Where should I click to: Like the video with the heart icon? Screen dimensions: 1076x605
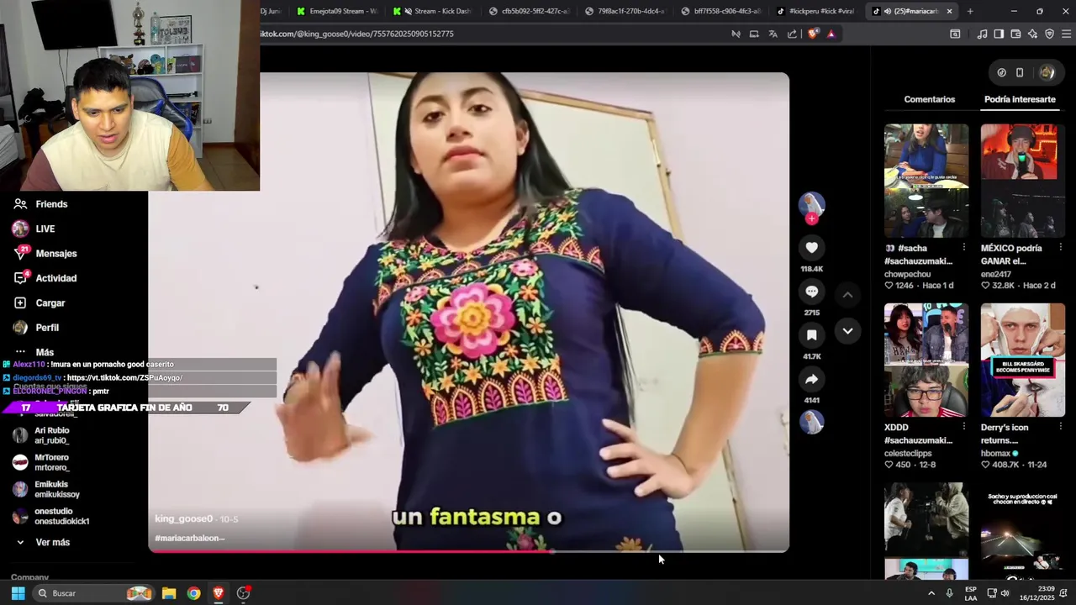tap(811, 247)
